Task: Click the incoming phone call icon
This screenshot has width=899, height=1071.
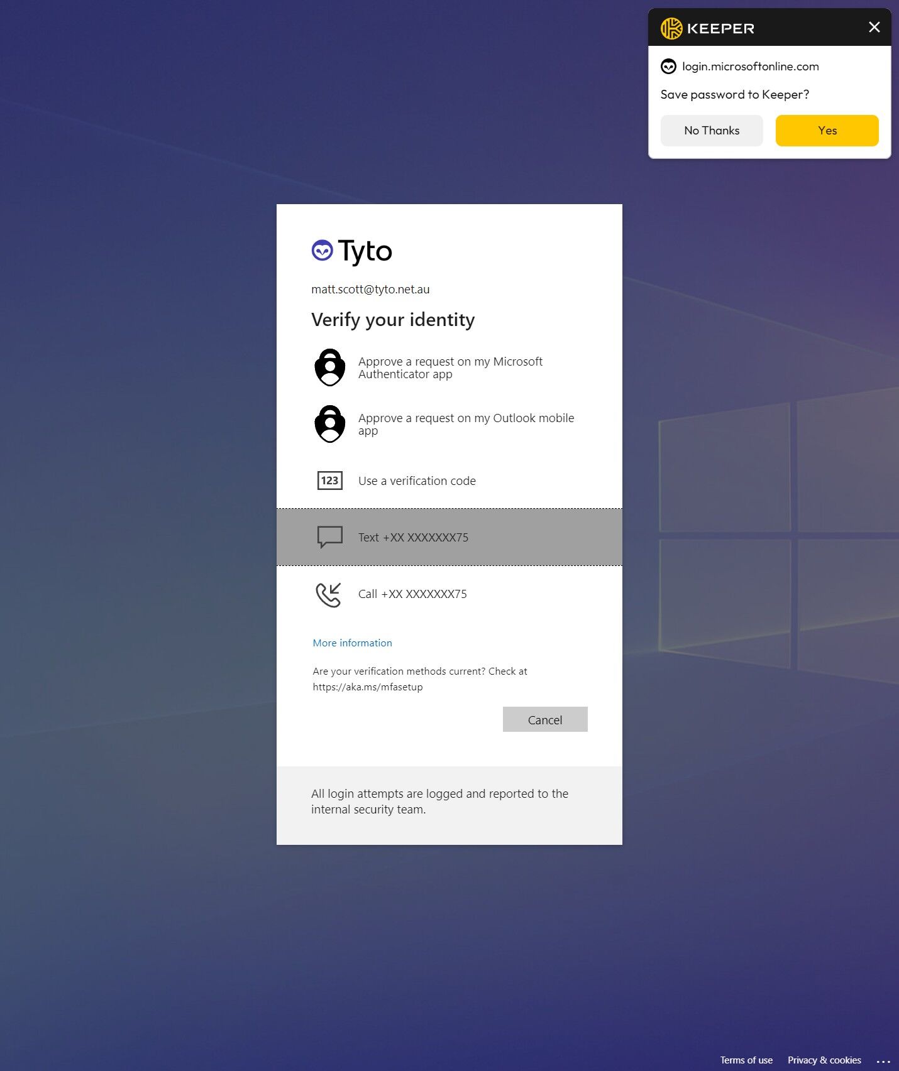Action: (x=329, y=594)
